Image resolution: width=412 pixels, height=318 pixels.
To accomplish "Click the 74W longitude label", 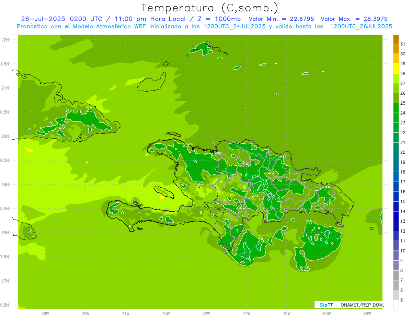I will coord(126,313).
